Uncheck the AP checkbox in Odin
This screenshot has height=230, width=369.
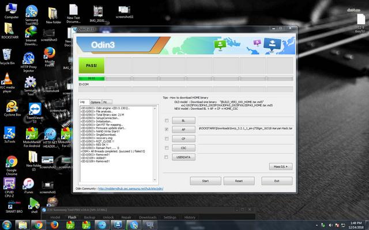[x=167, y=129]
